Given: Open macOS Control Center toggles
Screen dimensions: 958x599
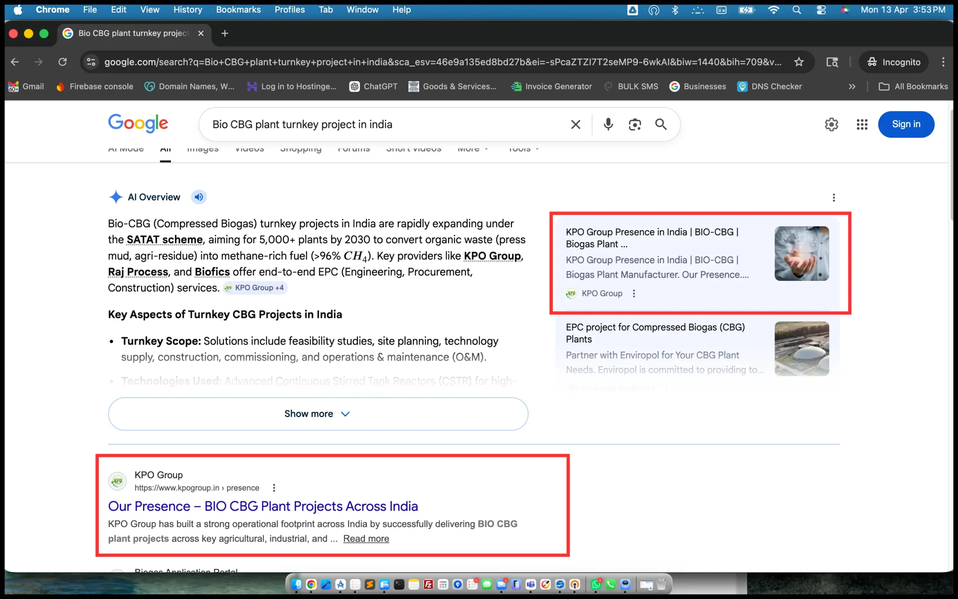Looking at the screenshot, I should 821,9.
